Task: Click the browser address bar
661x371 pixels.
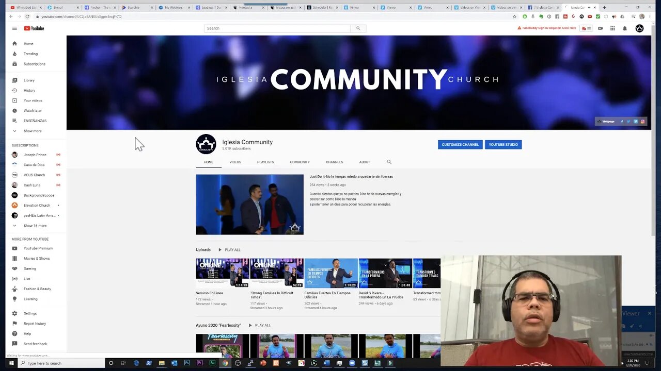Action: tap(274, 16)
